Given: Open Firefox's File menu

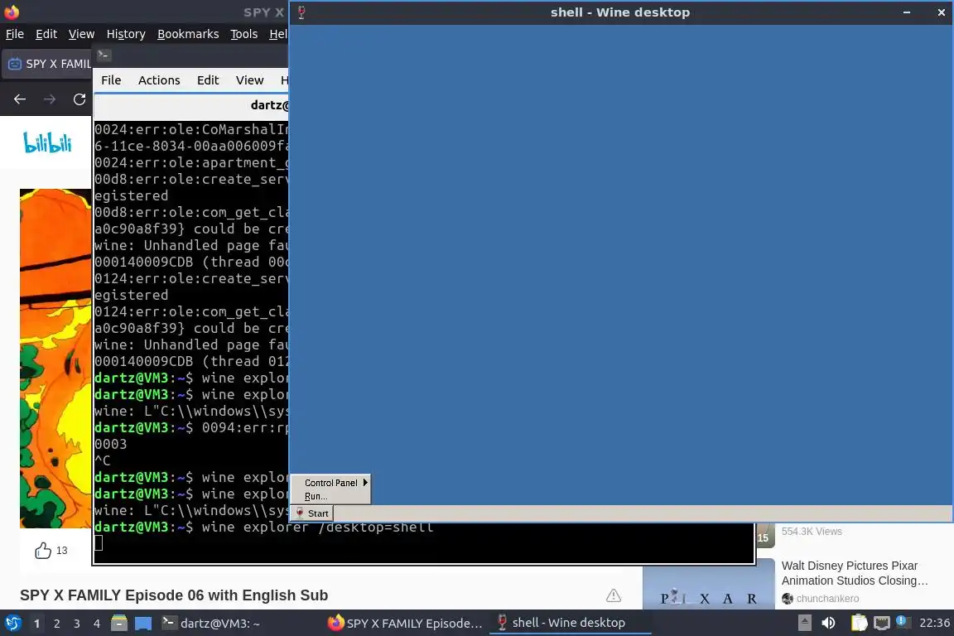Looking at the screenshot, I should 15,34.
